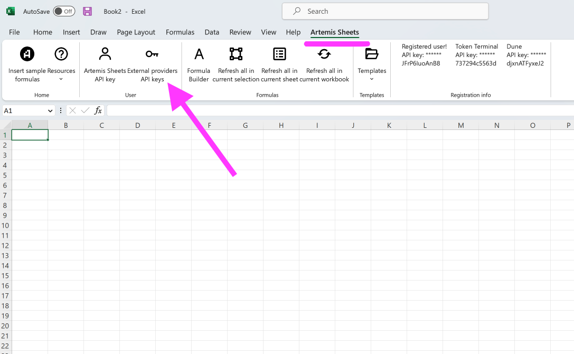Open the File menu
This screenshot has width=574, height=354.
tap(14, 32)
